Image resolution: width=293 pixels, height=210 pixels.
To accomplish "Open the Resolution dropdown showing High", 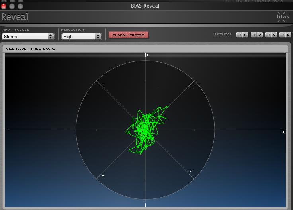I will [x=82, y=37].
